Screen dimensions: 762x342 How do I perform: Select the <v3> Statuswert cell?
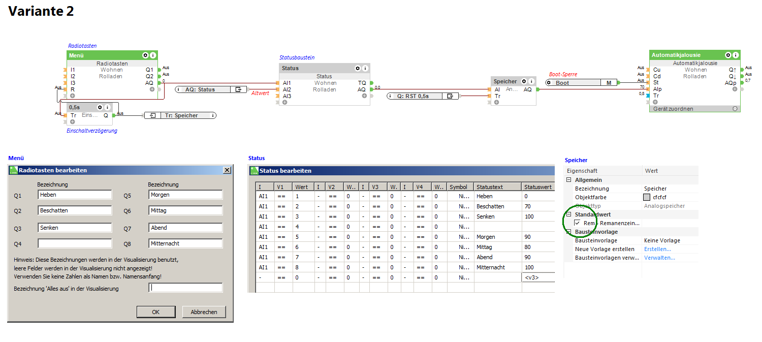tap(538, 277)
